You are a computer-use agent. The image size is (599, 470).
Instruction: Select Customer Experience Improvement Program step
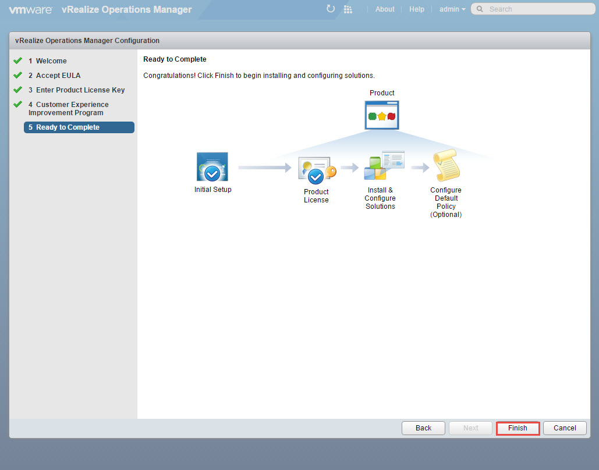69,109
